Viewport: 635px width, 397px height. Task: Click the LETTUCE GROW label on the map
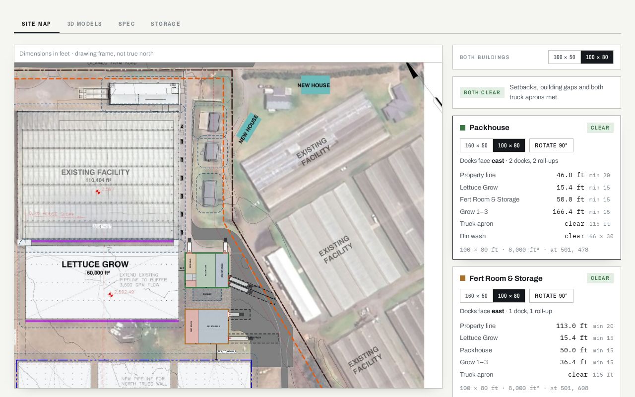[95, 265]
